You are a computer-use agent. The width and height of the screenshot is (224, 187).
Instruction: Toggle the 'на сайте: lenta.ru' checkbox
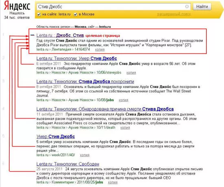click(39, 14)
